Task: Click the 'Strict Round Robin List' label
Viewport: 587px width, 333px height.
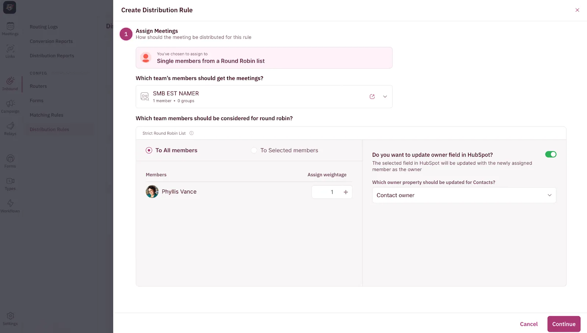Action: (164, 133)
